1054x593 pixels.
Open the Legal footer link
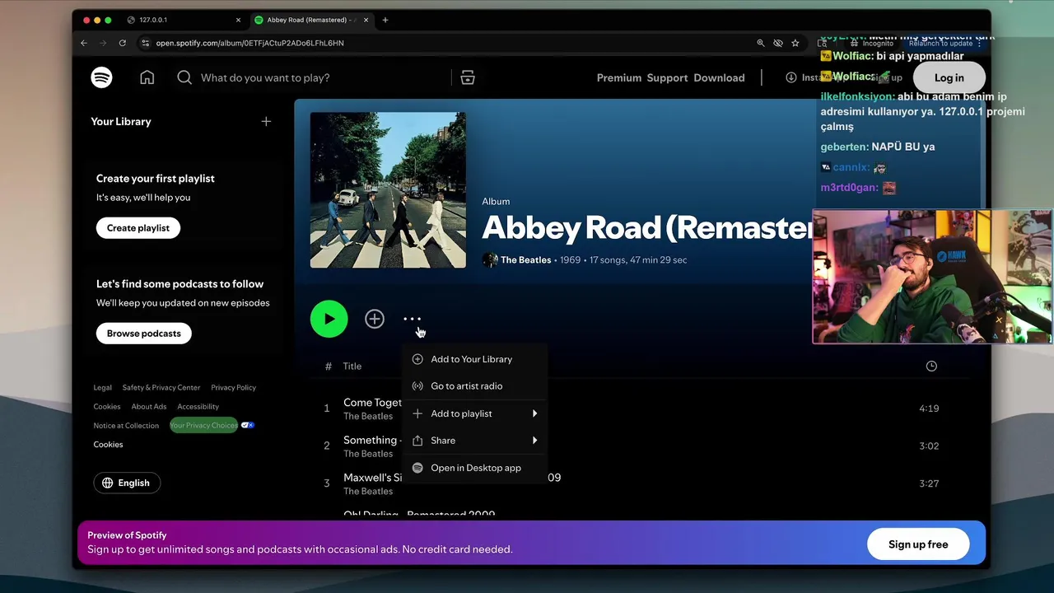click(x=102, y=387)
